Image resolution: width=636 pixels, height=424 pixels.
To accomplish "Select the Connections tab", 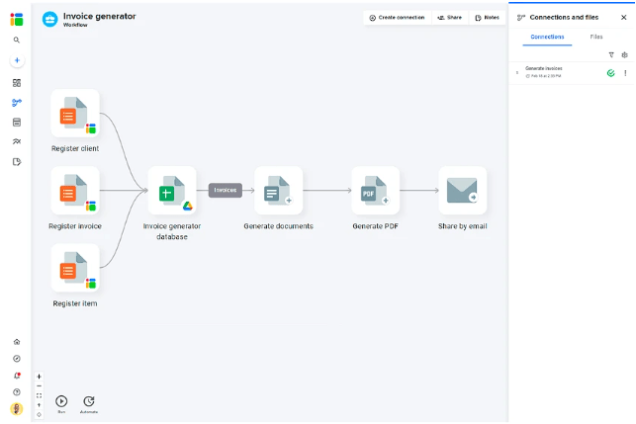I will point(547,37).
